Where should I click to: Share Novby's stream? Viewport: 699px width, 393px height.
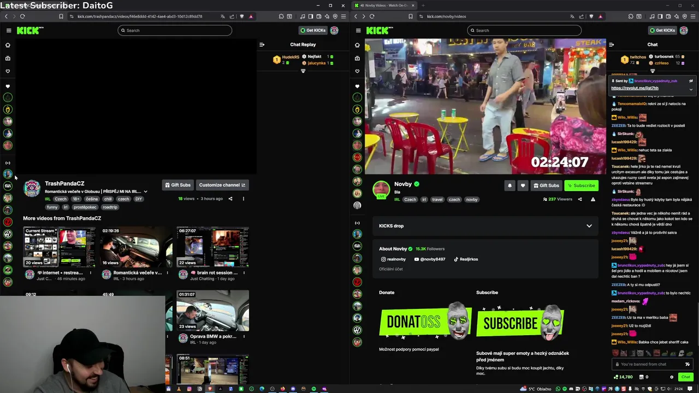[579, 199]
